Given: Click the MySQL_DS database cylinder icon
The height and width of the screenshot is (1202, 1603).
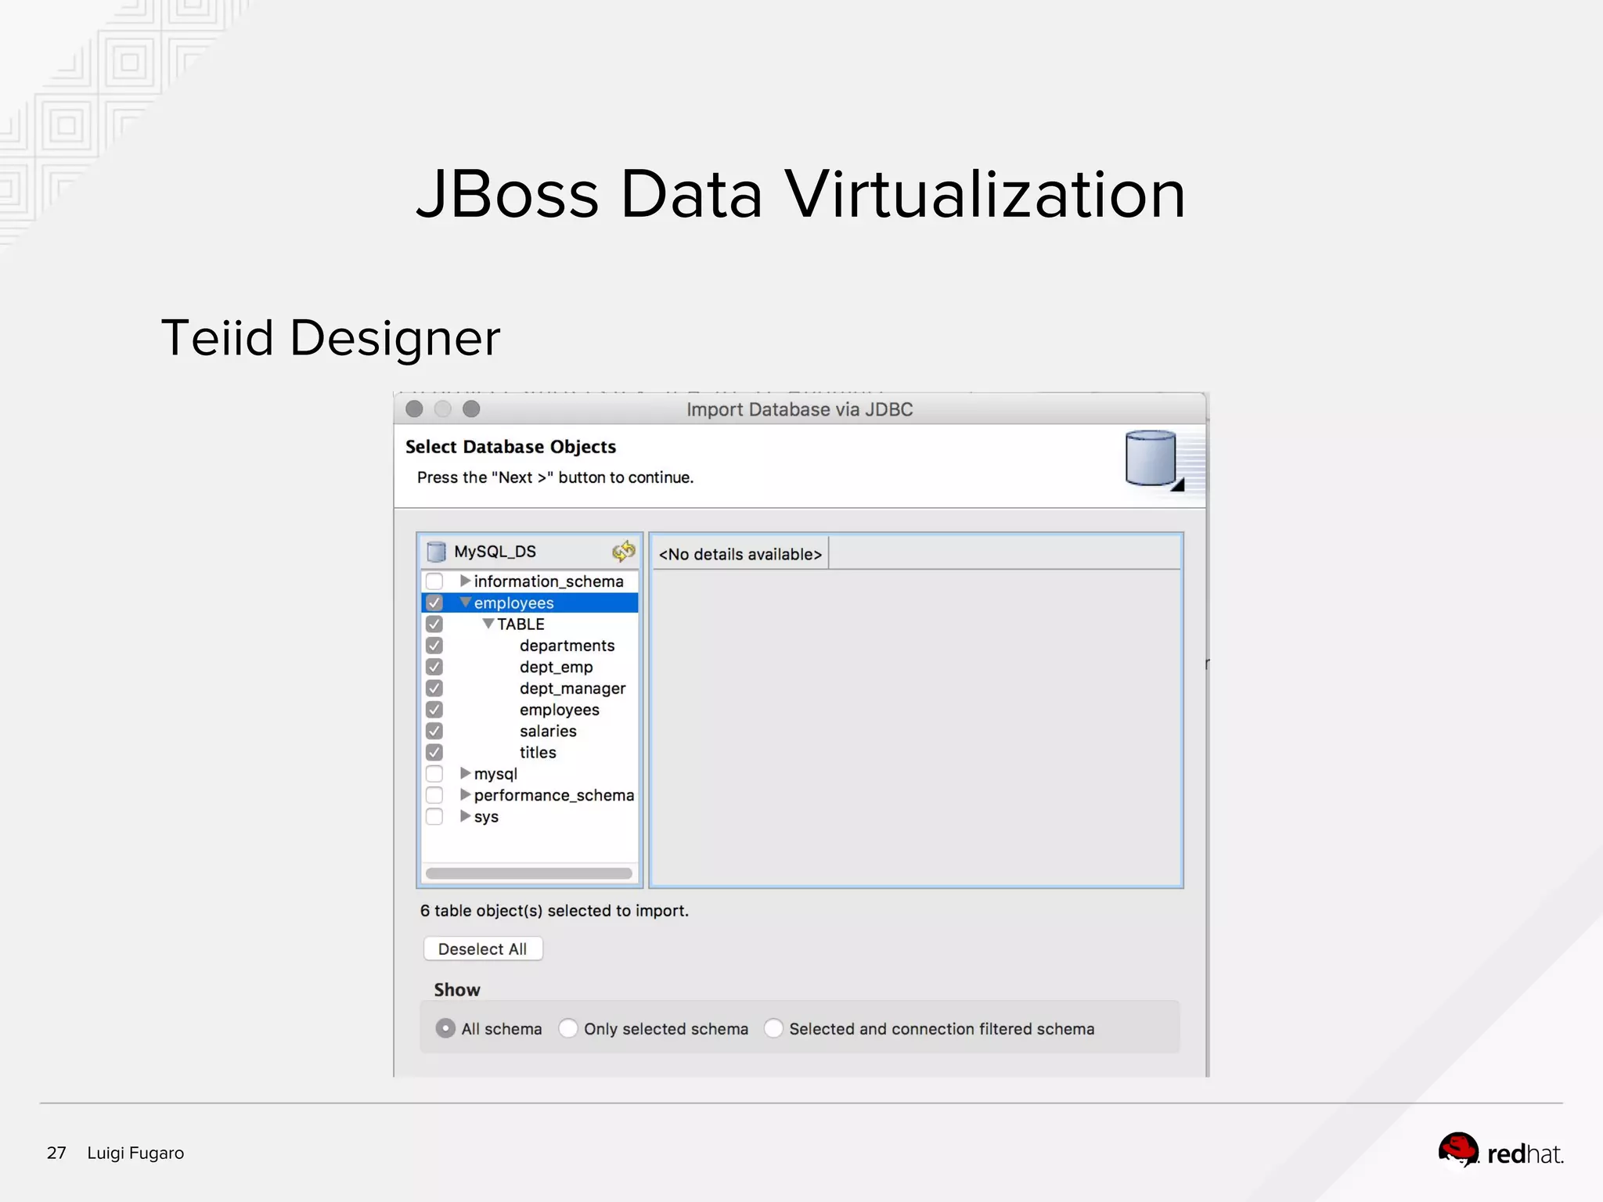Looking at the screenshot, I should [436, 552].
